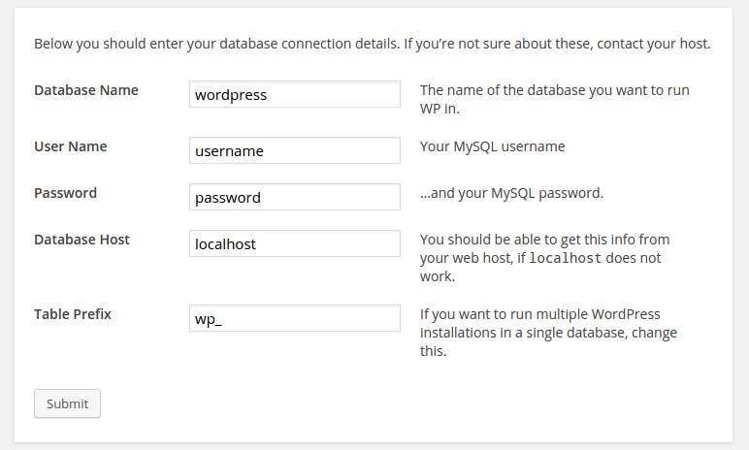This screenshot has width=749, height=450.
Task: Click the 'contact your host' sentence
Action: click(x=558, y=44)
